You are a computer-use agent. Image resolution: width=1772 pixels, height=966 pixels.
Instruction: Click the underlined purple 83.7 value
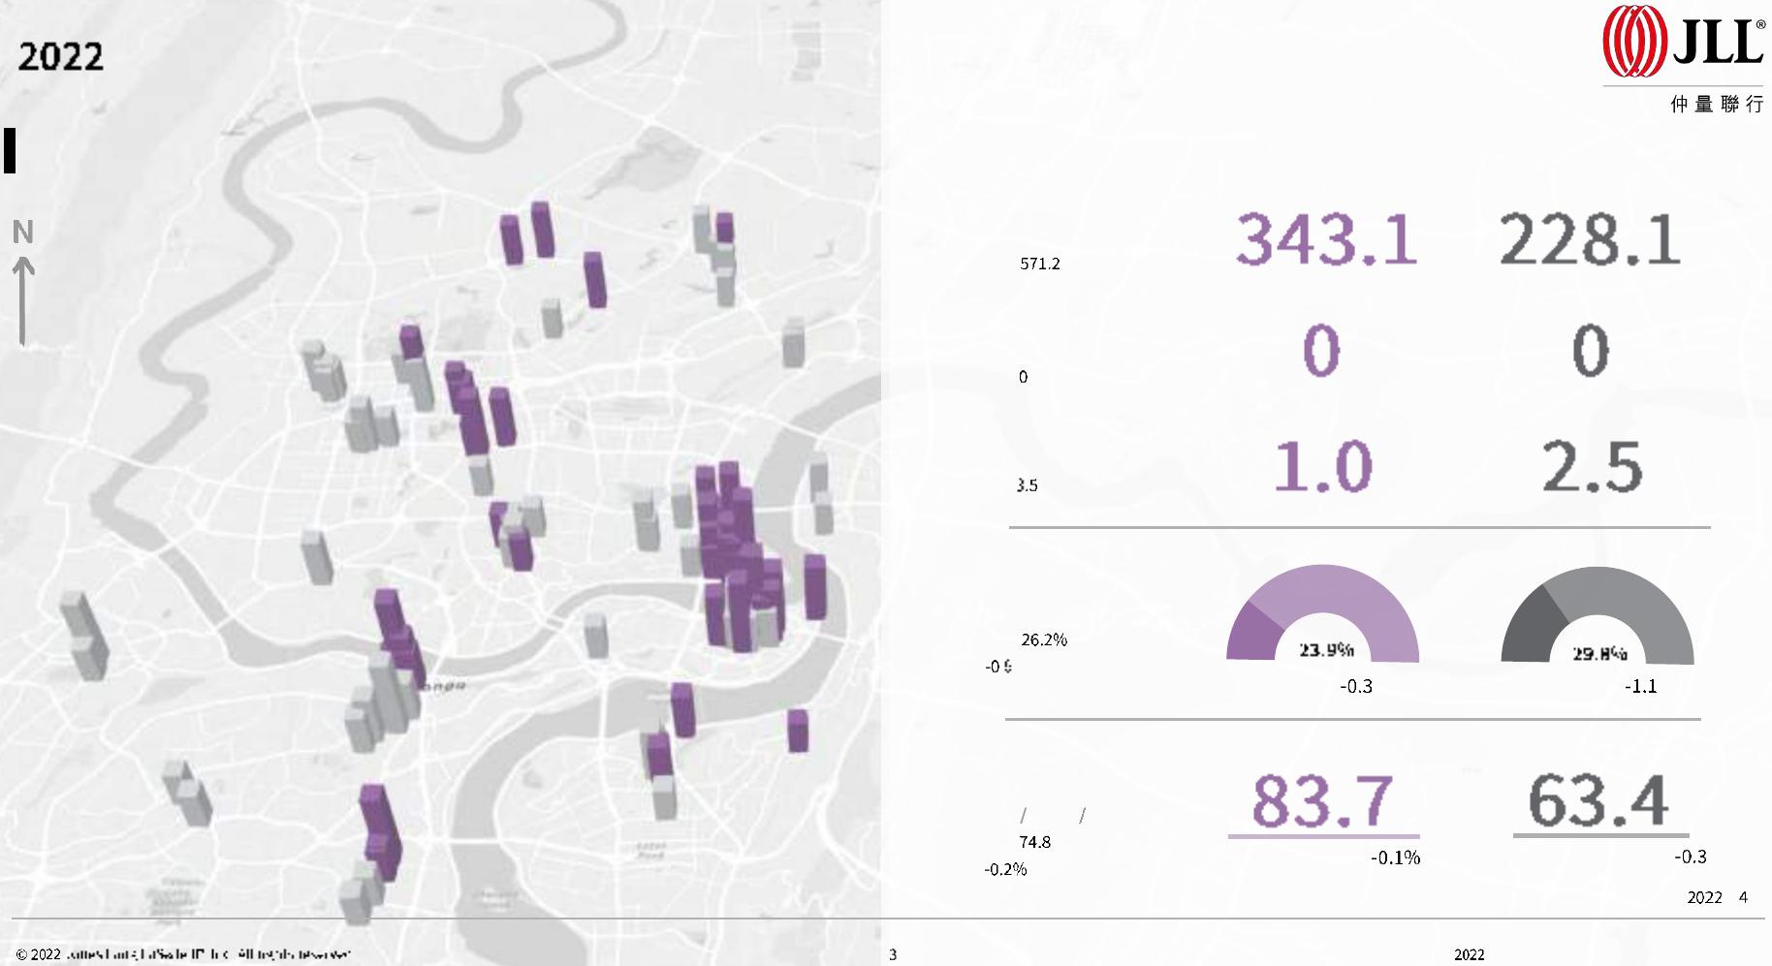point(1322,802)
